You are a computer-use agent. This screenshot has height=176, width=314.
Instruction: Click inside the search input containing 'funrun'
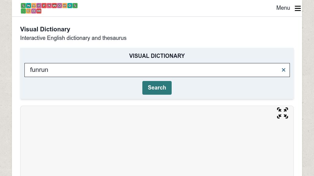pos(122,70)
